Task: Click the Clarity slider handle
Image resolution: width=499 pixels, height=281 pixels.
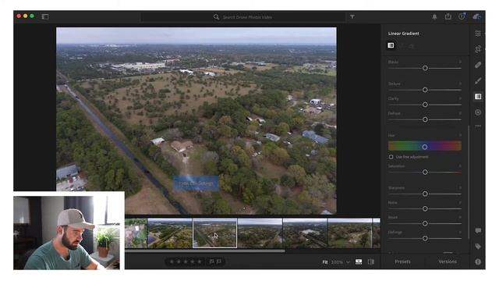Action: 425,105
